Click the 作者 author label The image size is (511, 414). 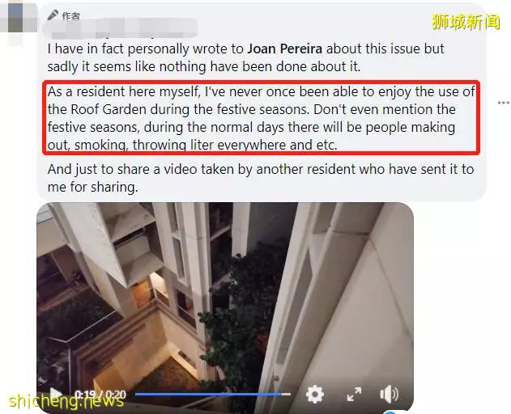point(70,15)
